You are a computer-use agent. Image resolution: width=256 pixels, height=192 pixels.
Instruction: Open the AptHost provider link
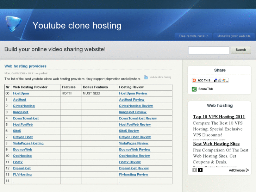pos(20,99)
